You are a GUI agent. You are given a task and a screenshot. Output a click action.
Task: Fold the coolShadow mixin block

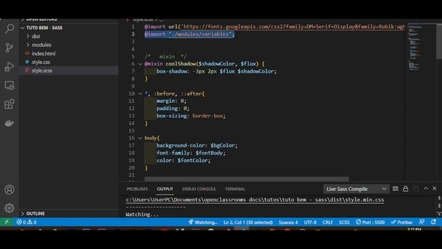[140, 64]
